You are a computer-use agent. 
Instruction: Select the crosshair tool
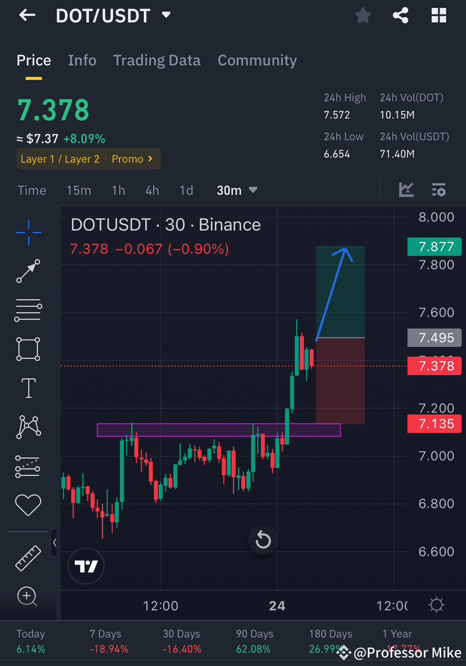point(28,233)
